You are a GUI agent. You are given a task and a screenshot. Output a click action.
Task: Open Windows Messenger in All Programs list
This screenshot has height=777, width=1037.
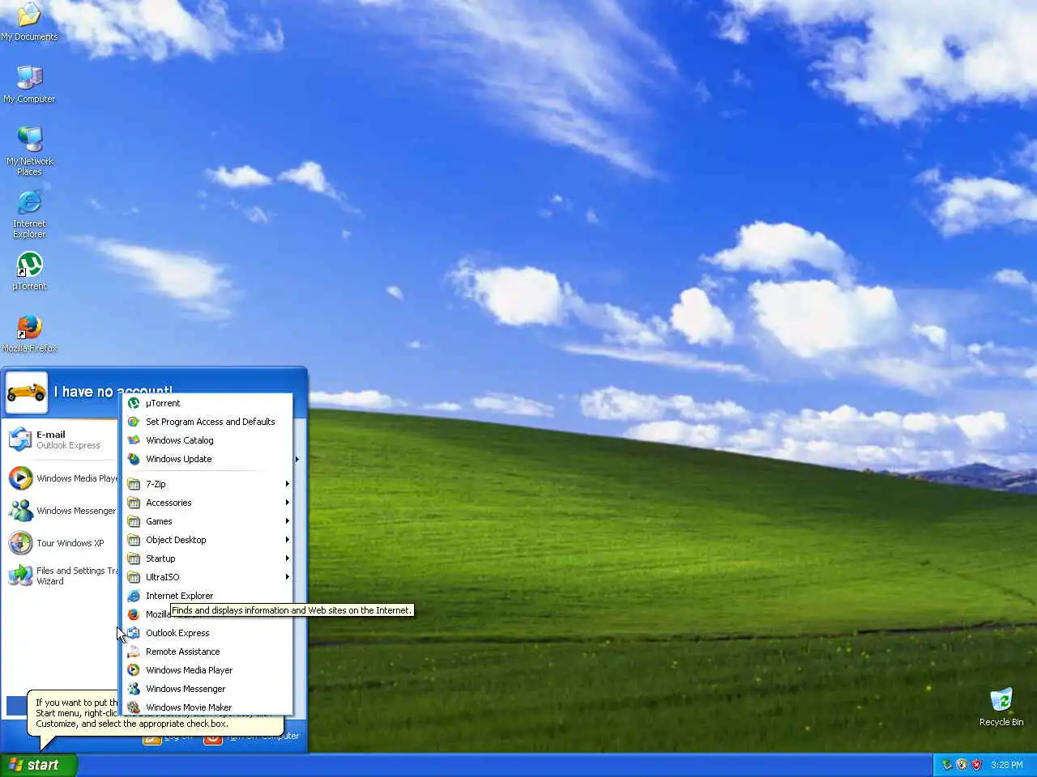click(x=207, y=689)
